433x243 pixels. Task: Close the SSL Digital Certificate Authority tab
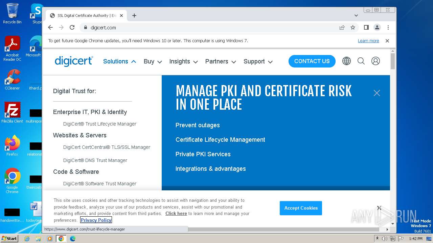pyautogui.click(x=121, y=16)
